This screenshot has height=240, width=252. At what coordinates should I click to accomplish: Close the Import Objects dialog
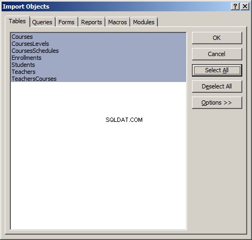pyautogui.click(x=245, y=6)
